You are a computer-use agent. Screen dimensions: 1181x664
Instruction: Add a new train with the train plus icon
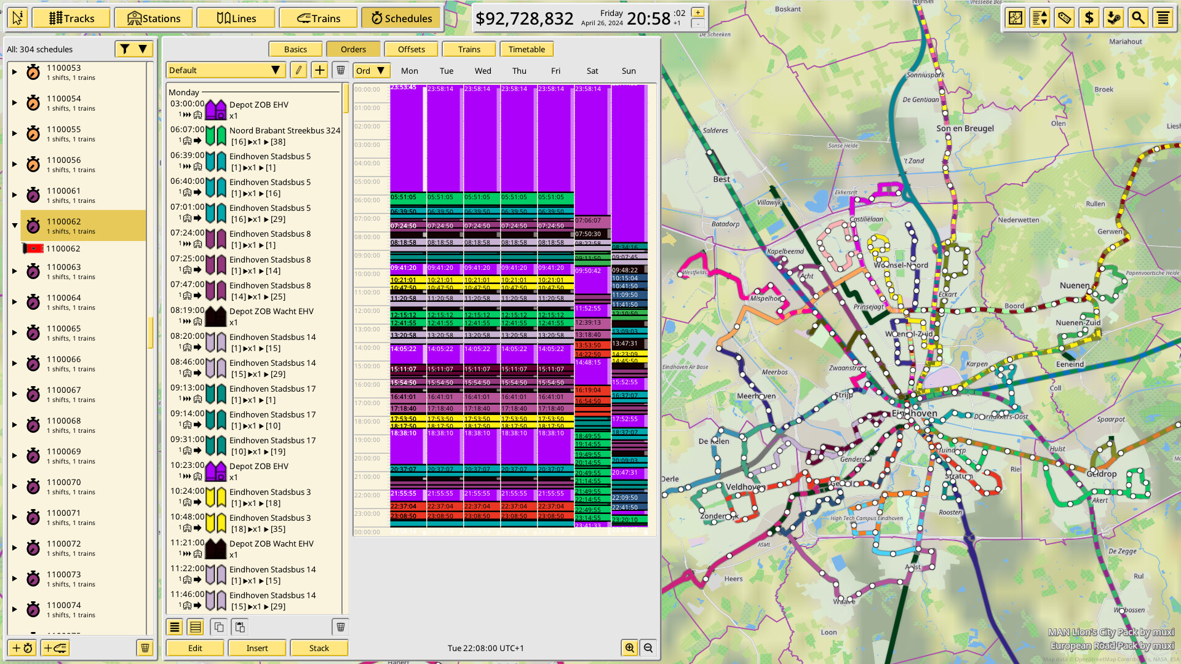pos(54,647)
